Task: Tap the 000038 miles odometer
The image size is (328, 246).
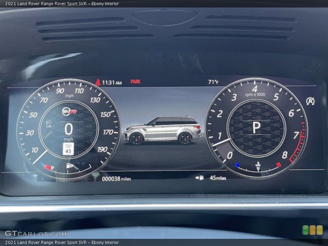Action: (116, 179)
